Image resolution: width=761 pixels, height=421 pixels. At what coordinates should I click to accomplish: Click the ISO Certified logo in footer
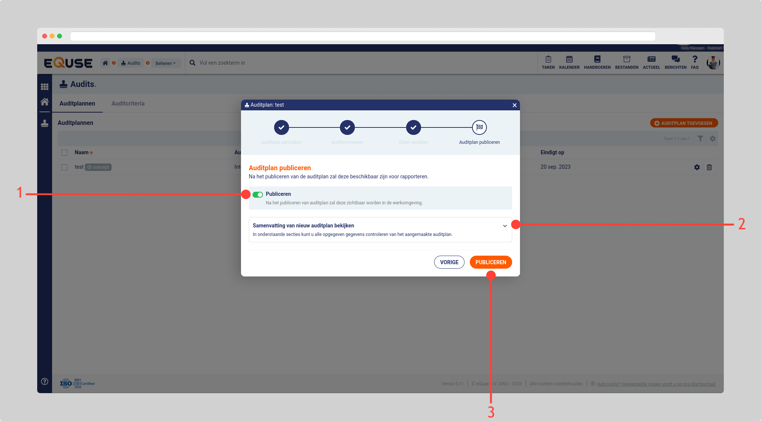pos(77,383)
